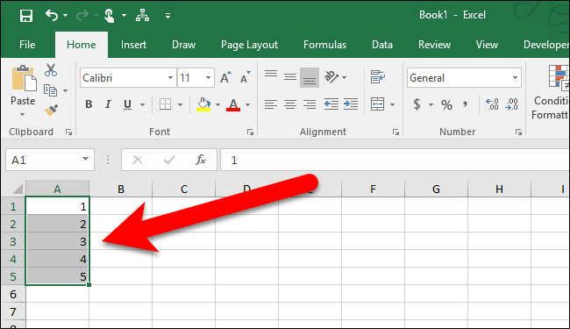This screenshot has width=570, height=329.
Task: Open Conditional Formatting menu
Action: click(551, 92)
